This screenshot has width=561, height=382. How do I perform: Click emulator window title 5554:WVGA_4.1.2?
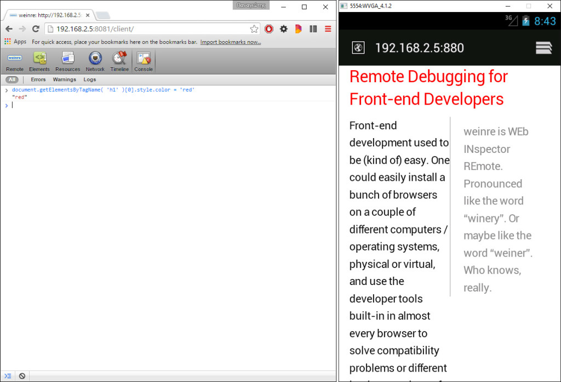pyautogui.click(x=371, y=5)
